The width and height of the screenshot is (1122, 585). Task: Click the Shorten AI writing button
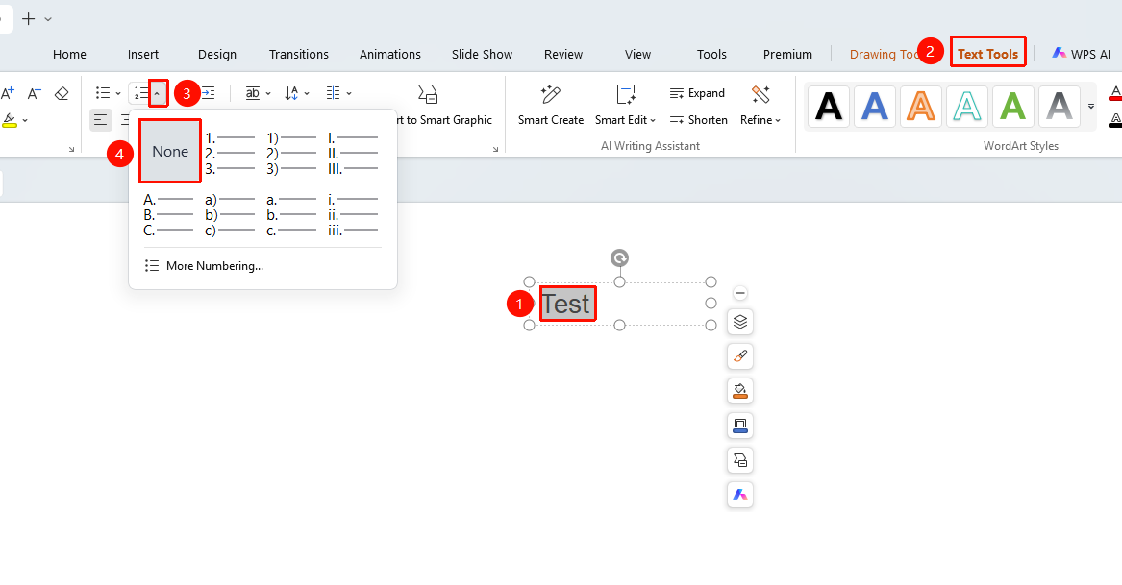(699, 120)
